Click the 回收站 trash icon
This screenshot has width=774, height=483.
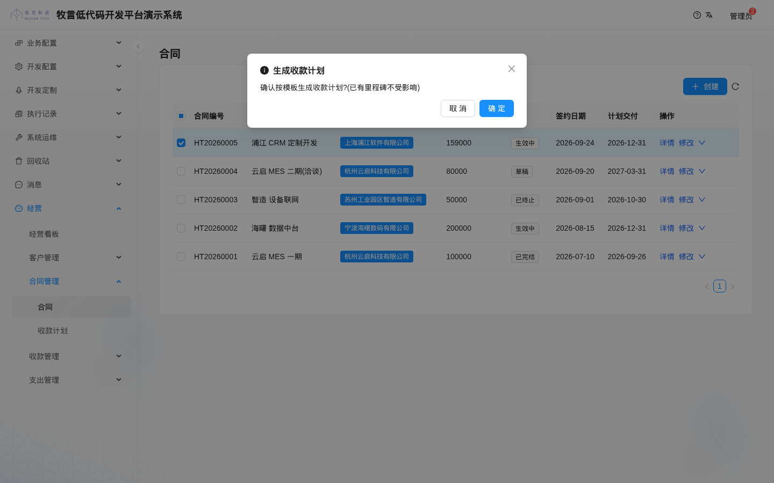(19, 161)
